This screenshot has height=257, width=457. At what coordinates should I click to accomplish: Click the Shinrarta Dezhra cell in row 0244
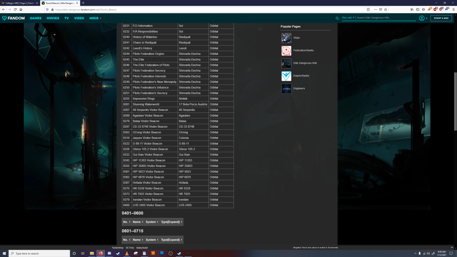click(x=193, y=54)
